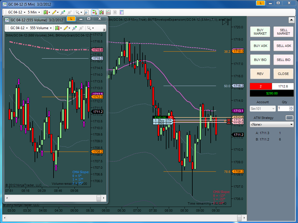Click the CLOSE position button

[283, 74]
